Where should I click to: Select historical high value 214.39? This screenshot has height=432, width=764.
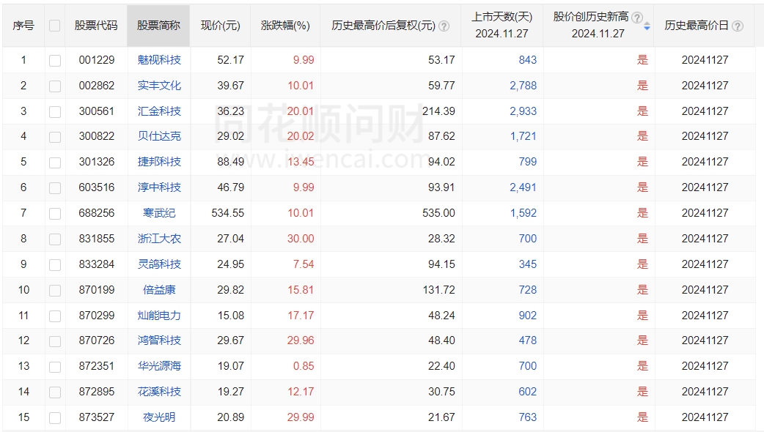tap(438, 111)
